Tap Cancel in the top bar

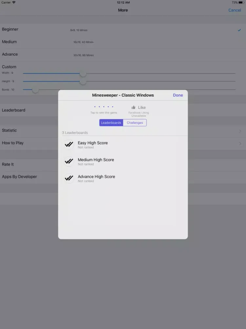coord(235,10)
